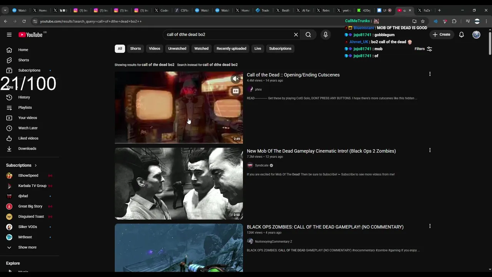This screenshot has height=277, width=492.
Task: Clear the search box with the X icon
Action: pos(296,35)
